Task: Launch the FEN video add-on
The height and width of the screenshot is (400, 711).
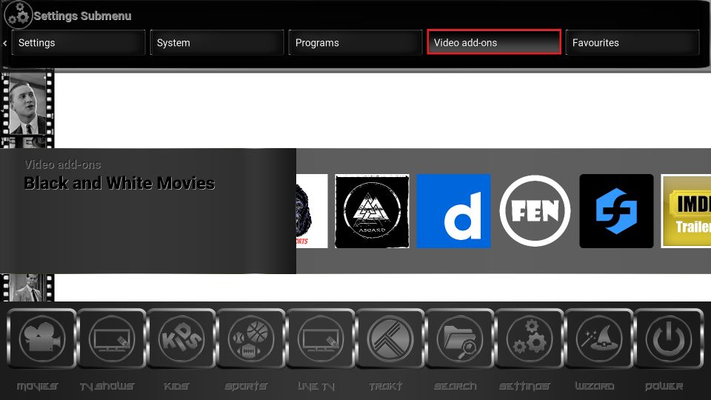Action: 535,211
